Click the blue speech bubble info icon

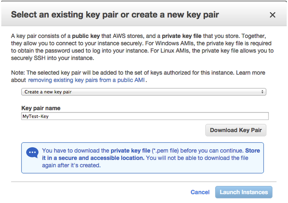(32, 153)
